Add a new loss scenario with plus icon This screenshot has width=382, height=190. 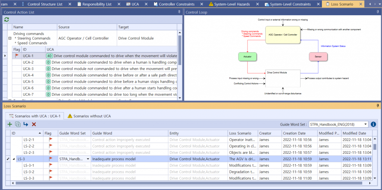[x=10, y=124]
